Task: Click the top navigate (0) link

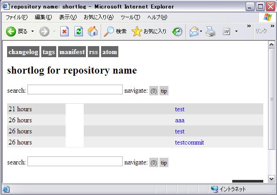Action: (154, 91)
